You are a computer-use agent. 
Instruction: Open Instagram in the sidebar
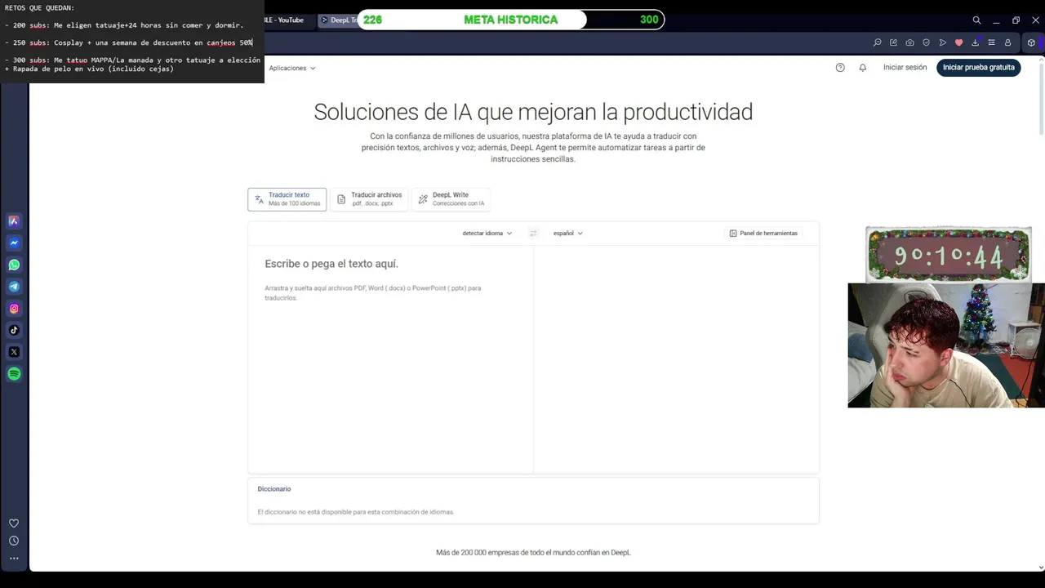coord(14,309)
